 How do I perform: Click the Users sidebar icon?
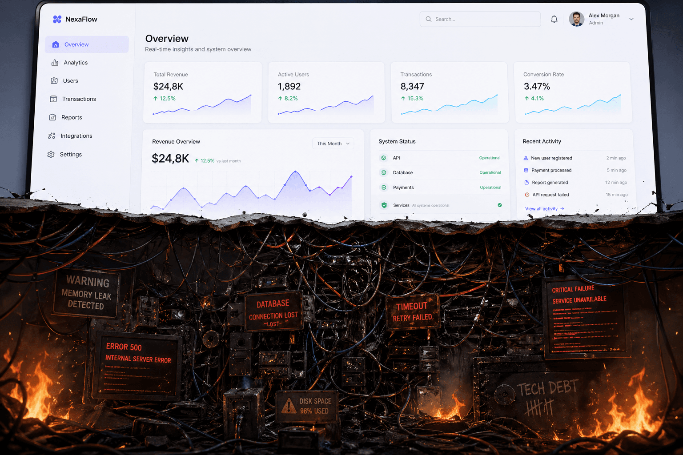pyautogui.click(x=54, y=81)
